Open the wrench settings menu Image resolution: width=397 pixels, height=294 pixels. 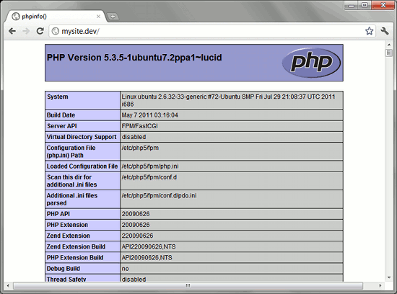point(385,31)
